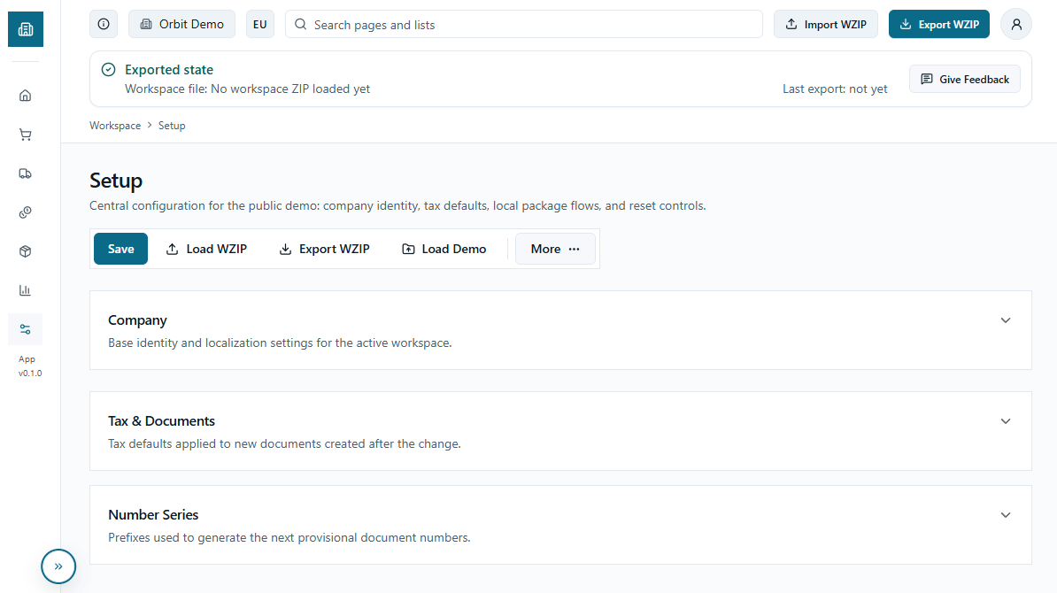Open the delivery truck sidebar icon
The height and width of the screenshot is (593, 1057).
pyautogui.click(x=26, y=173)
